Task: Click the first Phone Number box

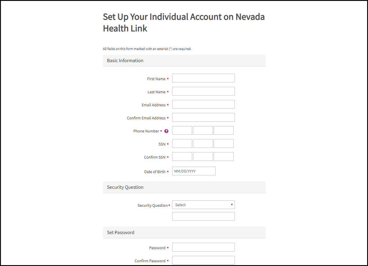Action: 182,130
